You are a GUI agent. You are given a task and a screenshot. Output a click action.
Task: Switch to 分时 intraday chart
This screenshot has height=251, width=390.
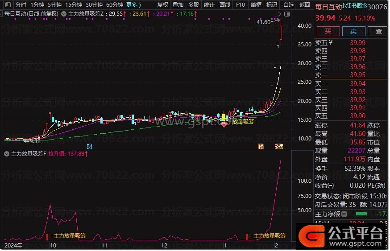click(x=21, y=5)
